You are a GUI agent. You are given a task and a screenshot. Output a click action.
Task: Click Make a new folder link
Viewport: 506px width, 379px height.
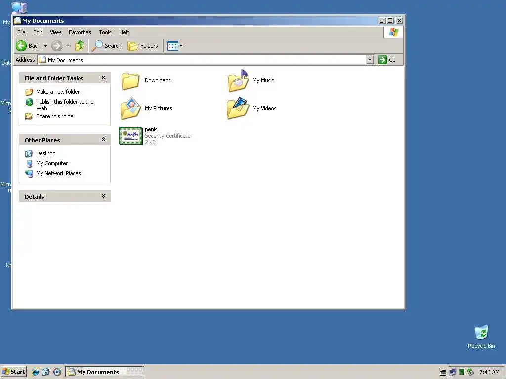point(58,92)
